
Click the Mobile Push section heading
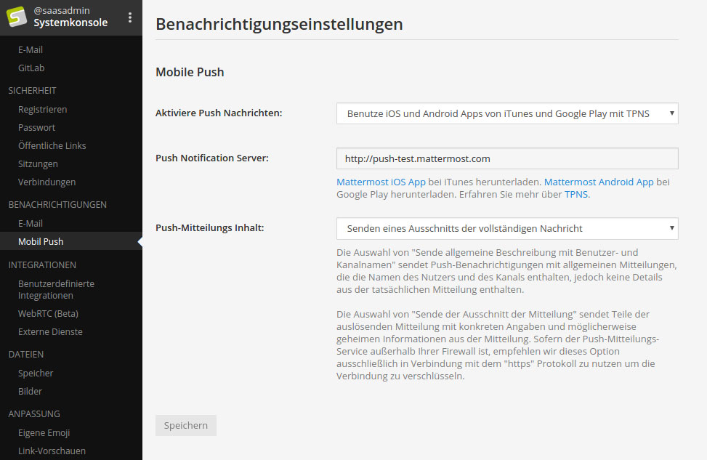(190, 72)
